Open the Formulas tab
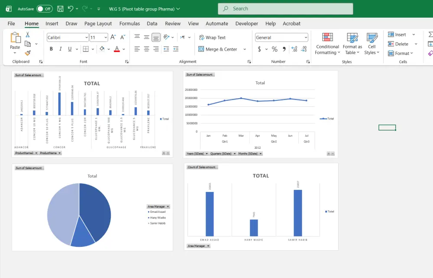This screenshot has width=433, height=278. point(129,23)
